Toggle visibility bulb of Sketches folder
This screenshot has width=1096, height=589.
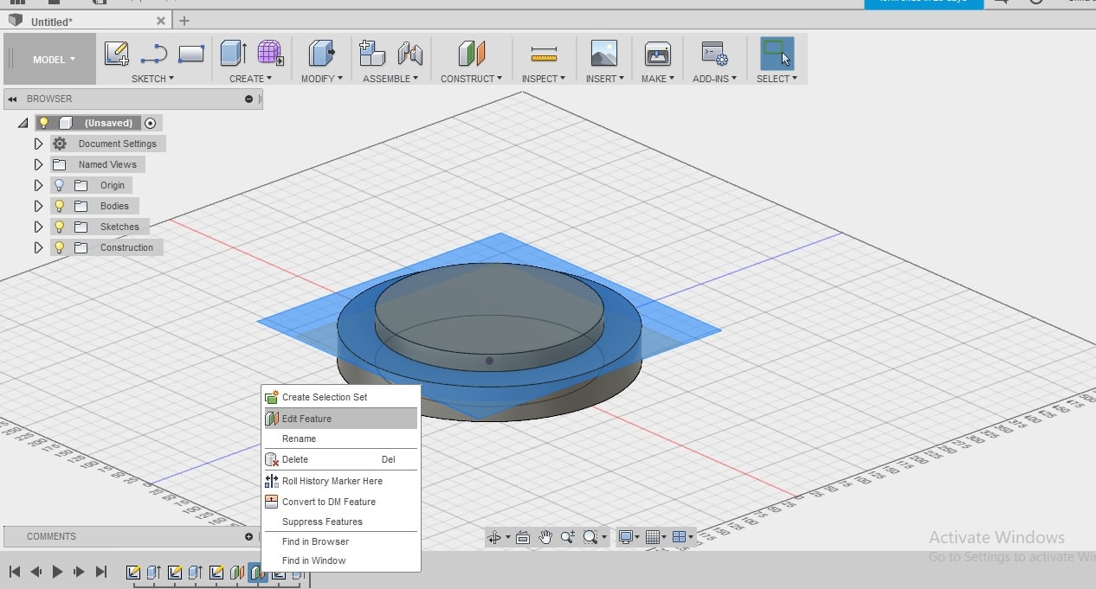59,227
